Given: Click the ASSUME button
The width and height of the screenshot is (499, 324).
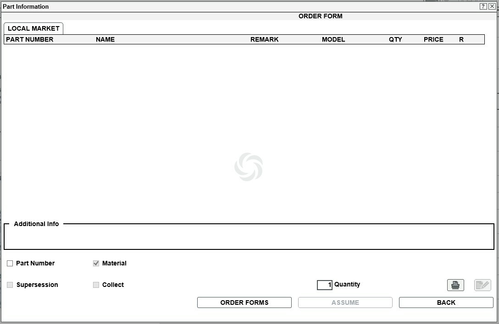Looking at the screenshot, I should [x=345, y=302].
